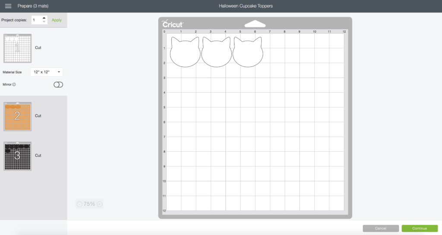The height and width of the screenshot is (235, 442).
Task: Click the Cricut logo on the mat
Action: coord(173,24)
